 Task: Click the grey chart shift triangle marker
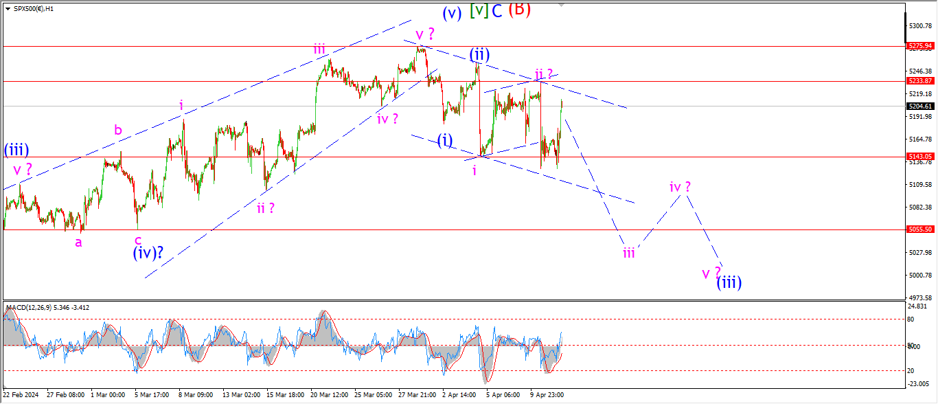click(x=562, y=5)
